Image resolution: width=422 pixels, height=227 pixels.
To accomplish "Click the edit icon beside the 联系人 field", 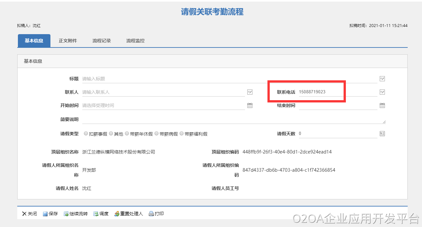I will [x=250, y=92].
